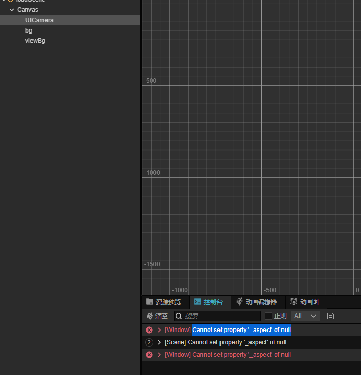
Task: Open the 资源预览 tab
Action: pyautogui.click(x=164, y=302)
